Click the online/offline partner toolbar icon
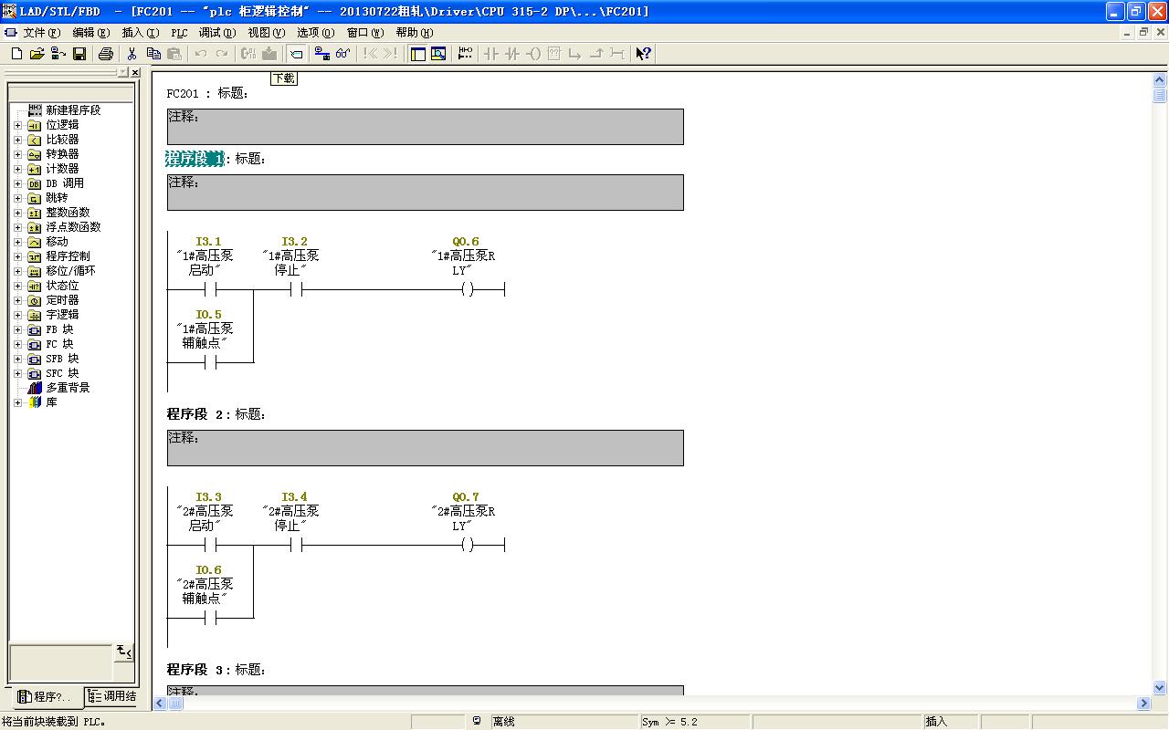Screen dimensions: 1169x730 [x=322, y=54]
